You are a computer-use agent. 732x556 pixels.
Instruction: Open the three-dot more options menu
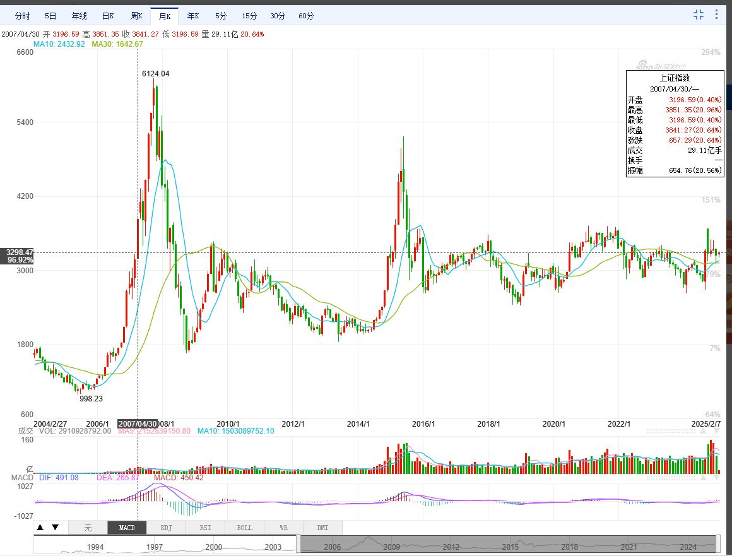click(716, 15)
